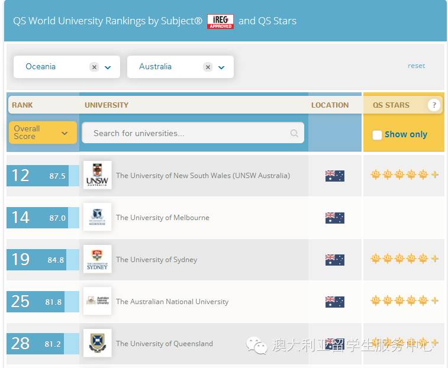This screenshot has height=368, width=448.
Task: Open the QS Stars help question mark
Action: (x=434, y=105)
